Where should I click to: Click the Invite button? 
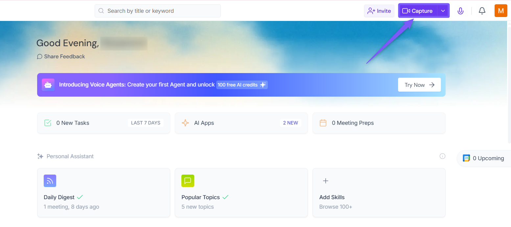(379, 11)
